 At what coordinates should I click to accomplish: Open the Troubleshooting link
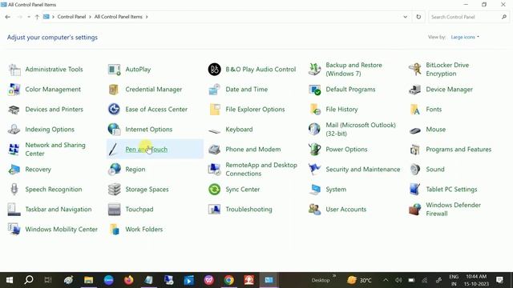[x=248, y=210]
